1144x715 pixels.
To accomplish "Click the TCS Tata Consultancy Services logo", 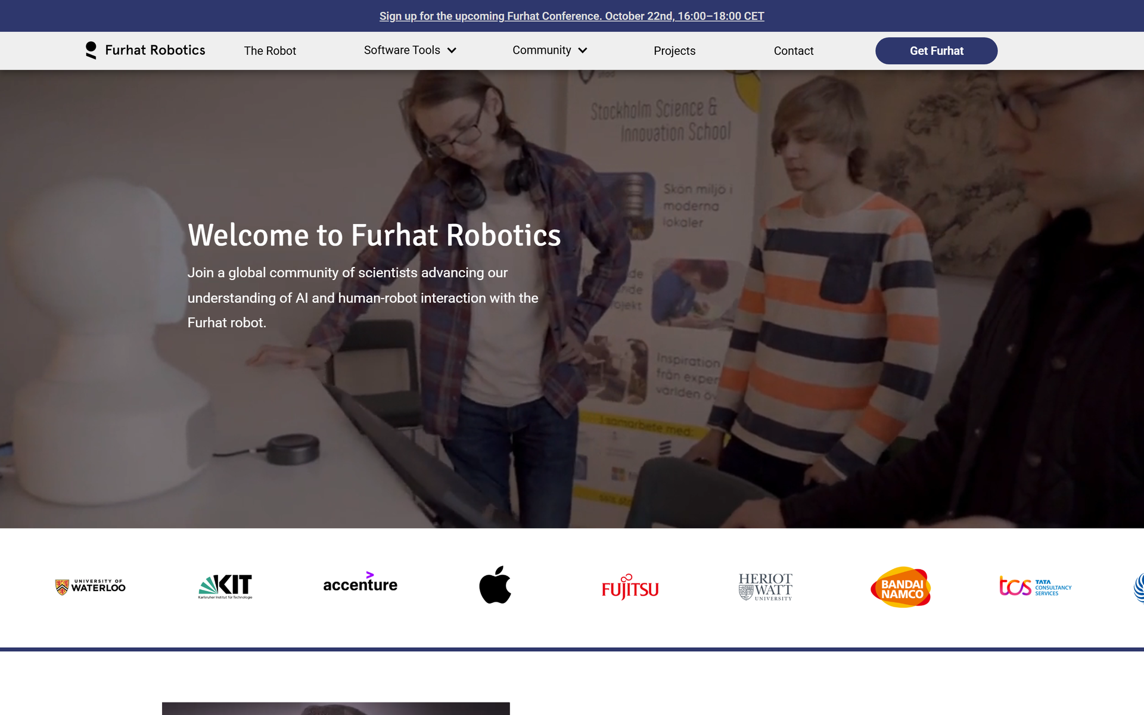I will point(1036,586).
